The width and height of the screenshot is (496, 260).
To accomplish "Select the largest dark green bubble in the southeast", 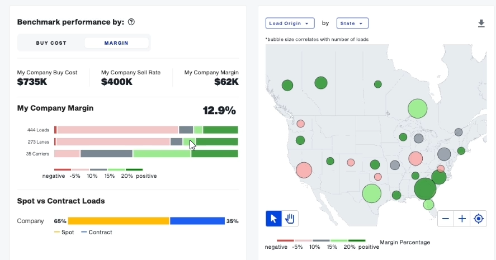I will pos(425,188).
